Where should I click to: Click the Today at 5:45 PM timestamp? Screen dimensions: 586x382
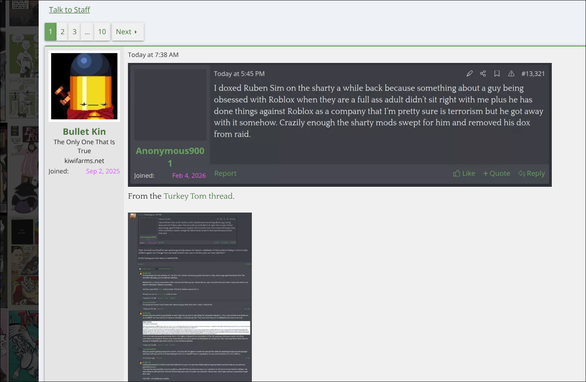coord(239,74)
